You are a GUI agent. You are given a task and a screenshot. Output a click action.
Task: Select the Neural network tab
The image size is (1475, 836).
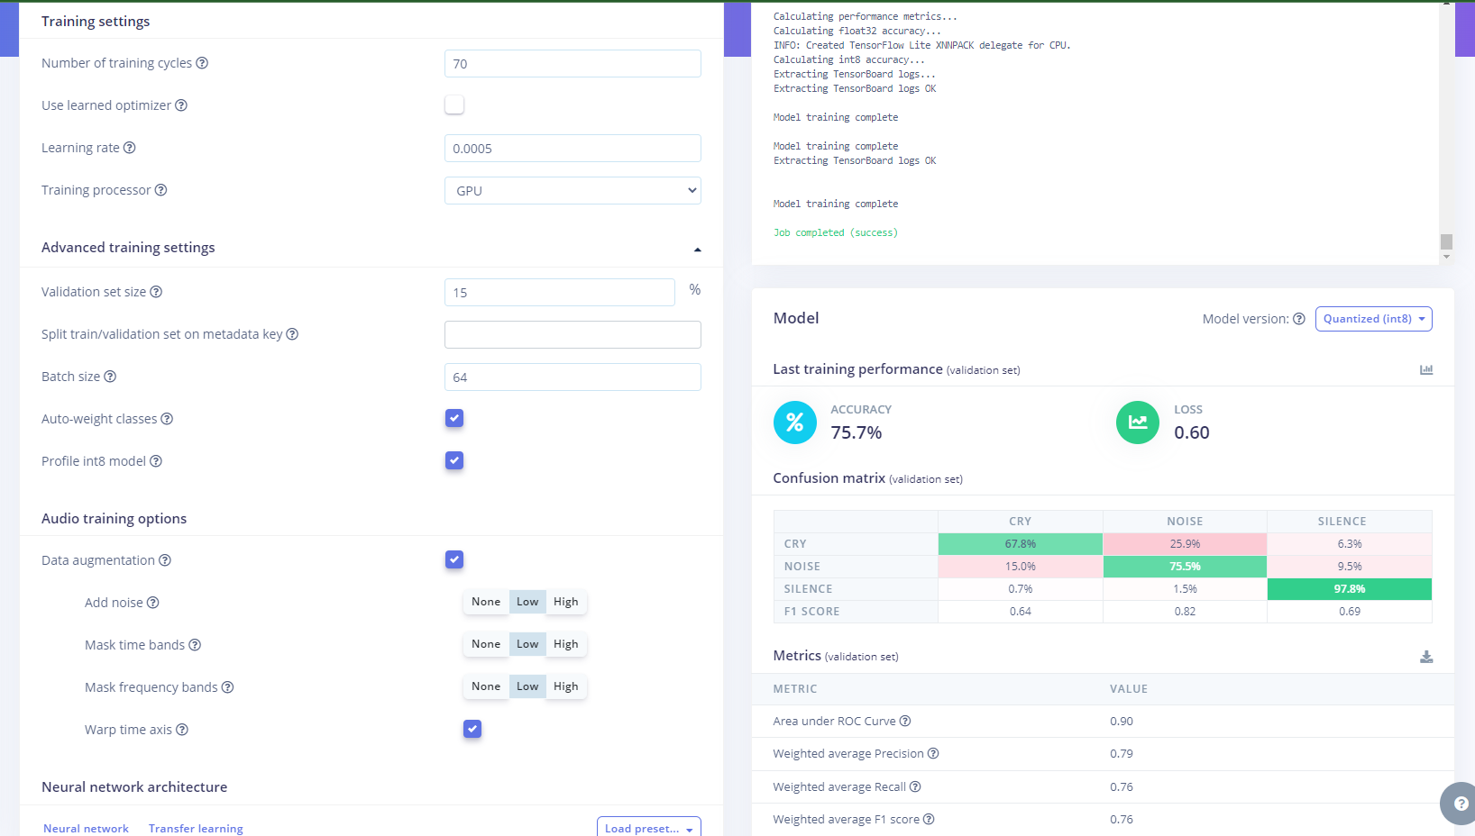86,828
